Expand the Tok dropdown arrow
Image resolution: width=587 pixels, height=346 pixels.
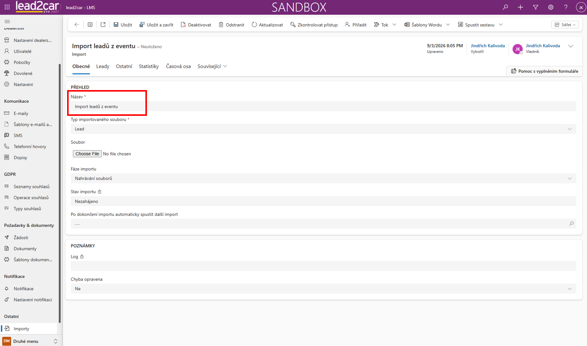point(394,25)
